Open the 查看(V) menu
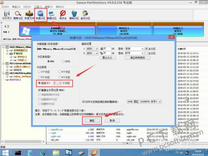The width and height of the screenshot is (208, 156). pyautogui.click(x=49, y=7)
